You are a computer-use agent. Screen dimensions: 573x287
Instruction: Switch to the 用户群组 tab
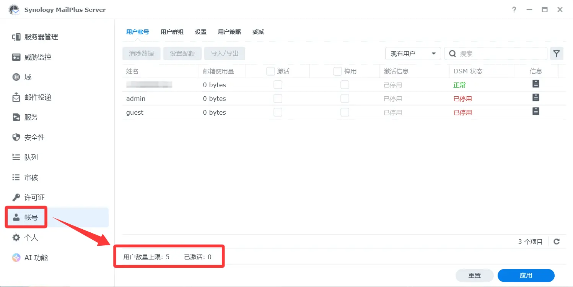(x=172, y=32)
